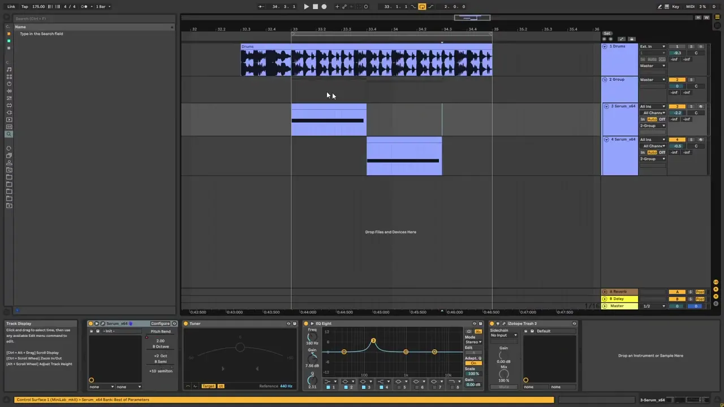Click the Tuner Target button

(x=208, y=387)
